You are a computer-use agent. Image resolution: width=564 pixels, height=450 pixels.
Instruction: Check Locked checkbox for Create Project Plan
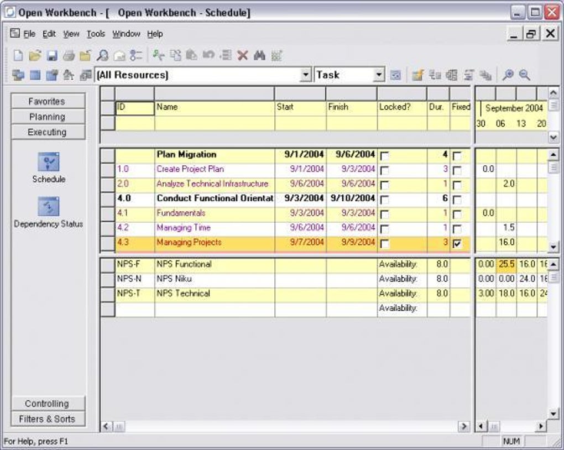pyautogui.click(x=384, y=170)
